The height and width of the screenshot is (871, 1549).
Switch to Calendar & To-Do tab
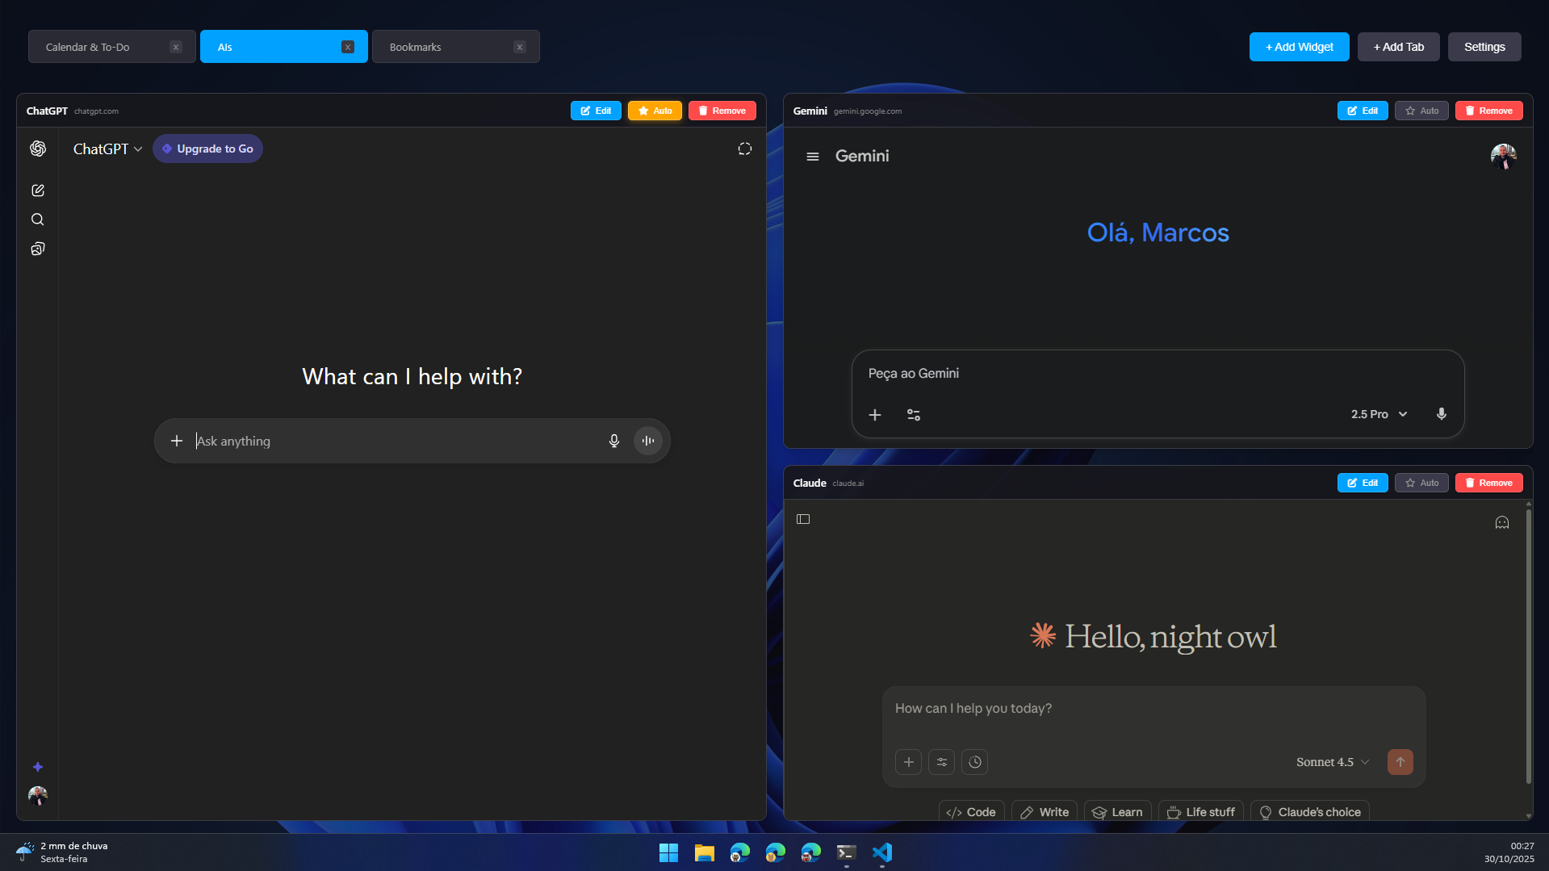coord(112,47)
